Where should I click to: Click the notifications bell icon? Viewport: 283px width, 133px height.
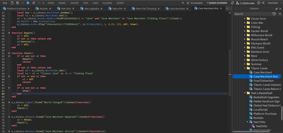232,3
